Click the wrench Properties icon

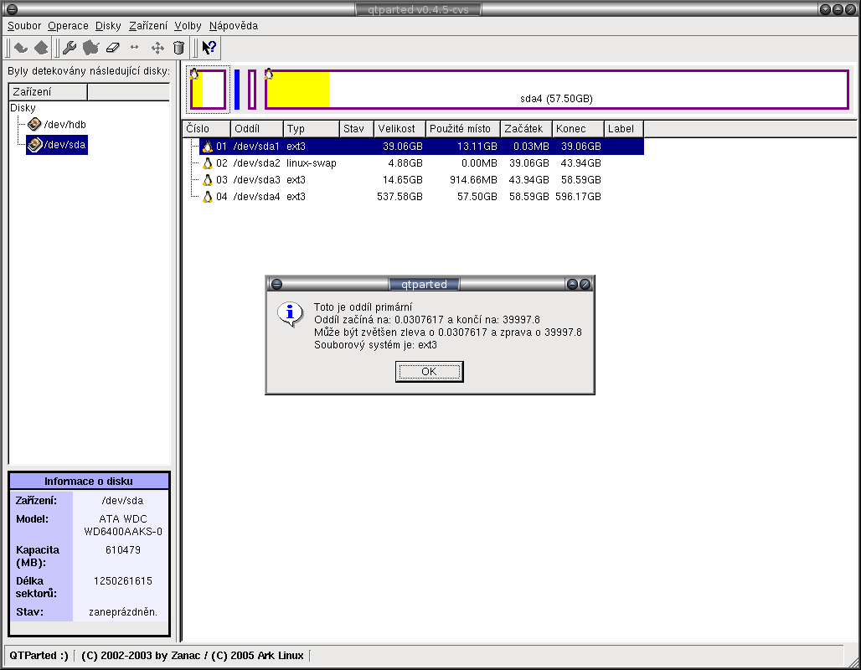pyautogui.click(x=70, y=48)
